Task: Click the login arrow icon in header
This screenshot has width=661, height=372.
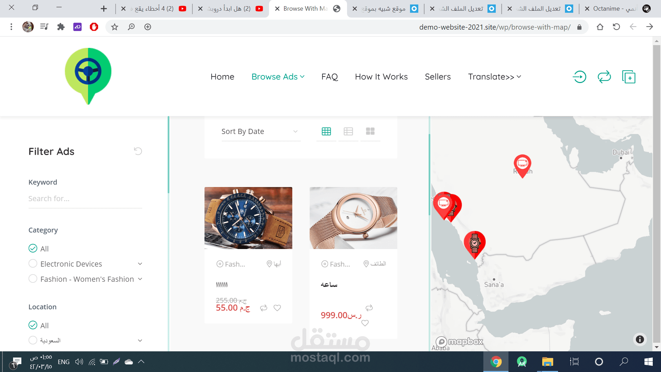Action: (580, 77)
